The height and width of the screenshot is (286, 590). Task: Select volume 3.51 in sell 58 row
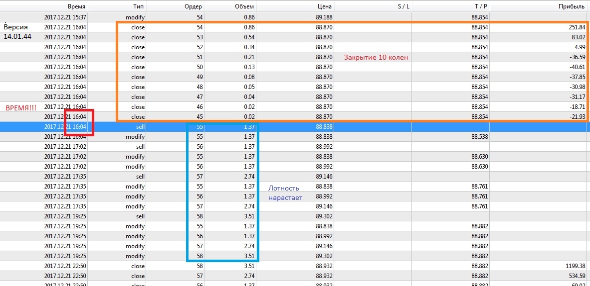point(249,216)
